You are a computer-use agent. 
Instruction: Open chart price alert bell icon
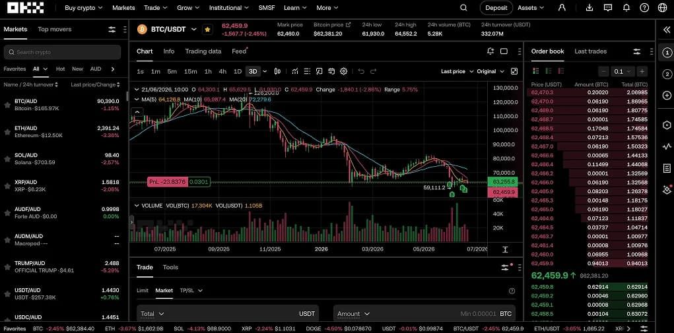[x=490, y=51]
